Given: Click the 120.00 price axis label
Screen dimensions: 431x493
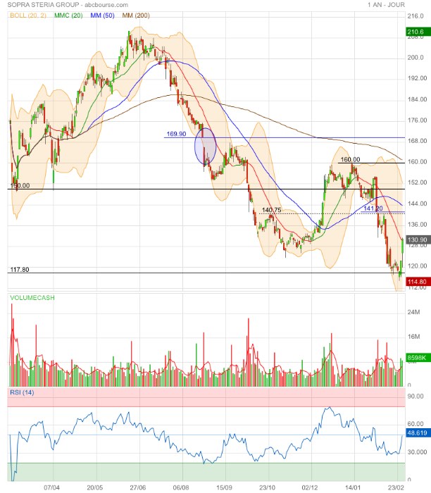Looking at the screenshot, I should (x=417, y=266).
